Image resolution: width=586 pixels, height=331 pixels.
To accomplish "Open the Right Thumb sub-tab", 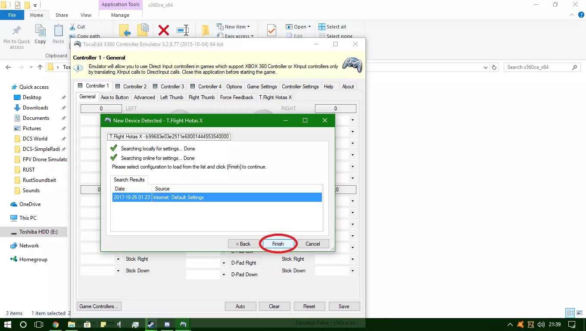I will [202, 97].
